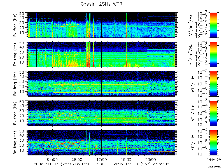Click the nT²/Hz unit label beside Bx color bar

coord(193,84)
